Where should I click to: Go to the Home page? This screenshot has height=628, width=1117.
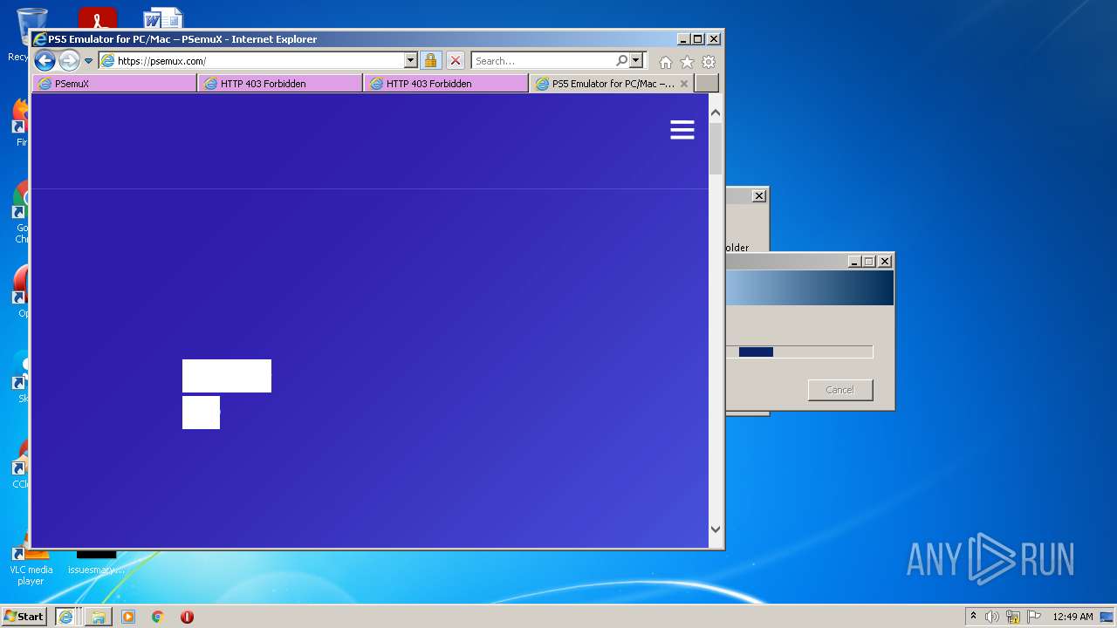click(x=666, y=62)
